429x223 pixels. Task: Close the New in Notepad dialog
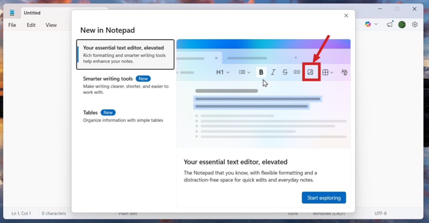click(346, 16)
